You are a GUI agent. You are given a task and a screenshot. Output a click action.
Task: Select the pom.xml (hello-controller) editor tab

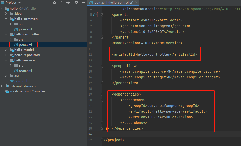(x=114, y=3)
